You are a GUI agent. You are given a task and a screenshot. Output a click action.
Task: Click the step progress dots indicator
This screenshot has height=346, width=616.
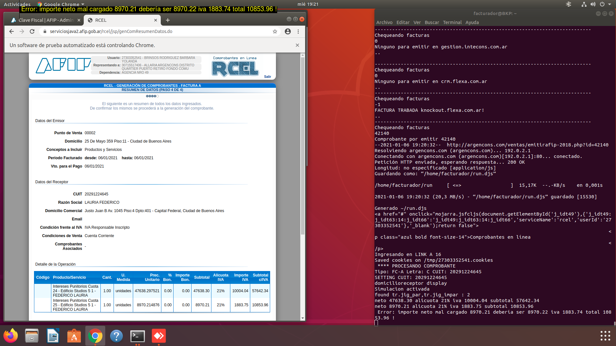[x=152, y=96]
